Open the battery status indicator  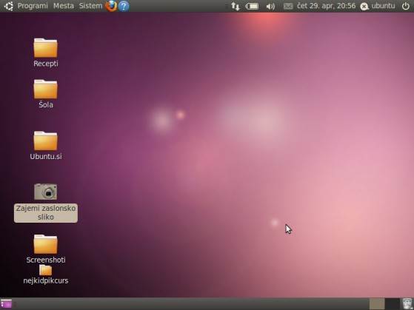252,6
